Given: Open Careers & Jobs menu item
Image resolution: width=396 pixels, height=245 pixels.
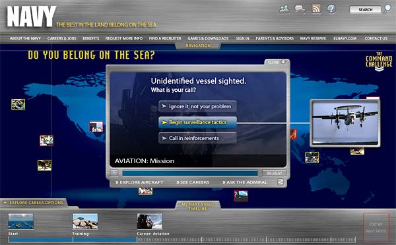Looking at the screenshot, I should [61, 38].
